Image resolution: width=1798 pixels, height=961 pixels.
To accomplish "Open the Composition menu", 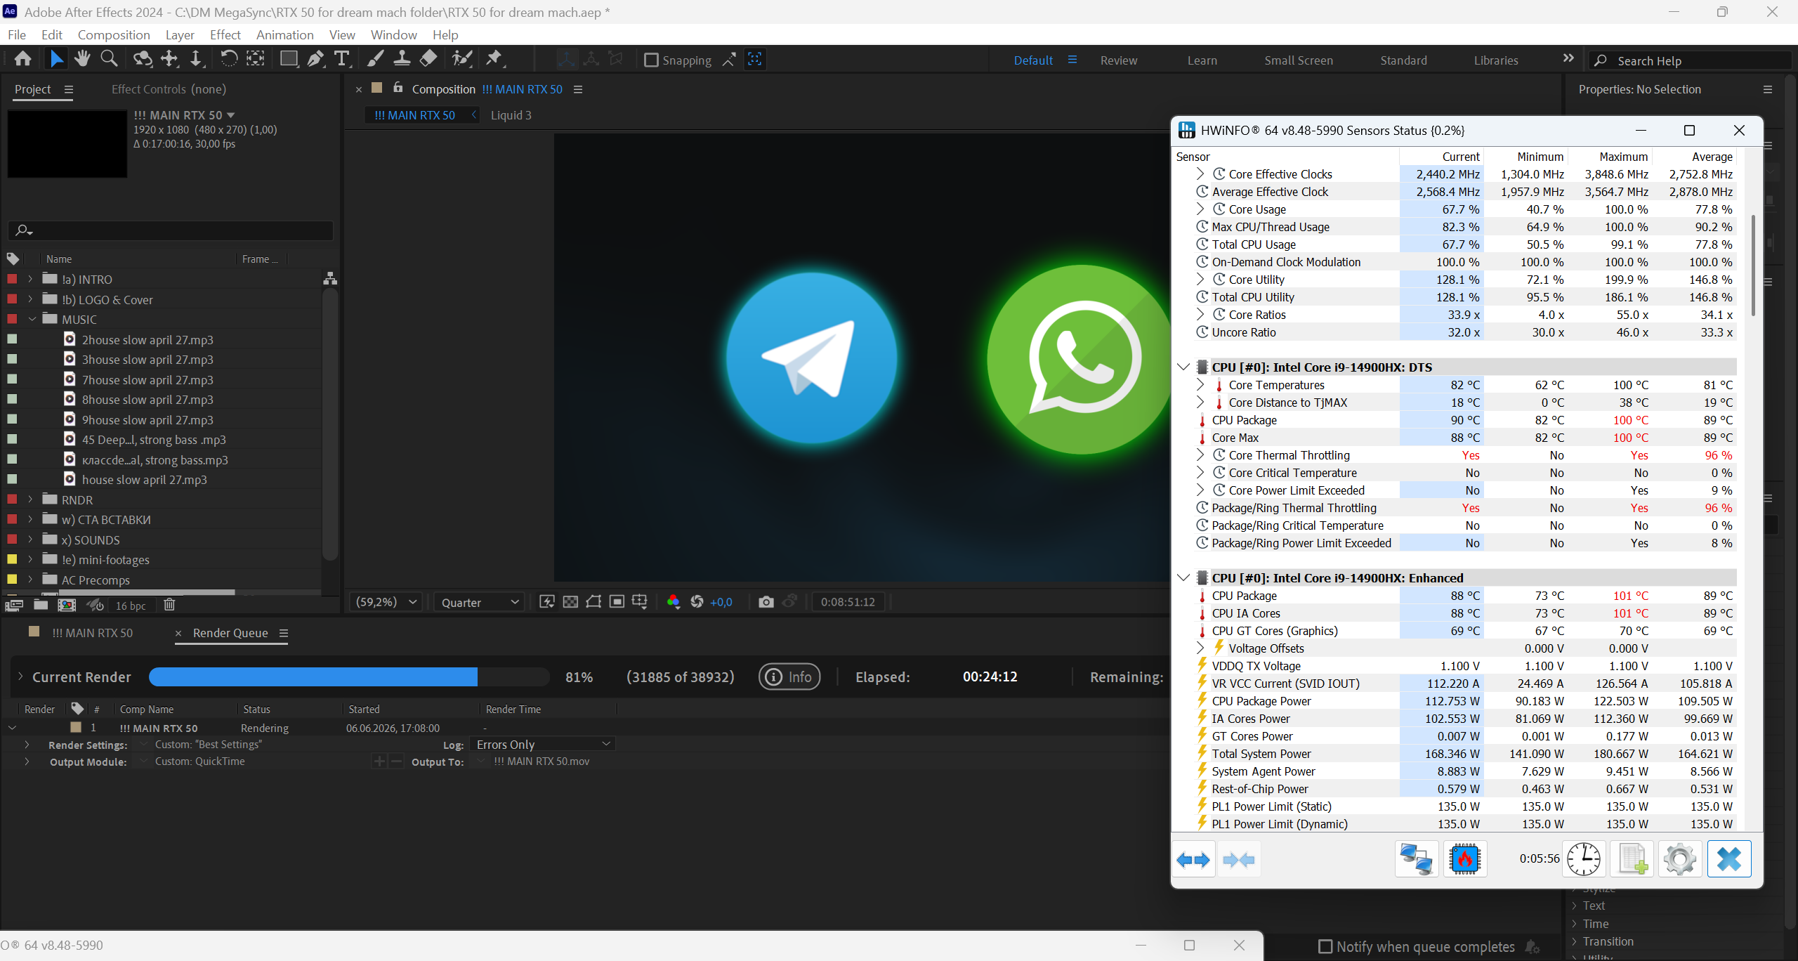I will [x=114, y=34].
